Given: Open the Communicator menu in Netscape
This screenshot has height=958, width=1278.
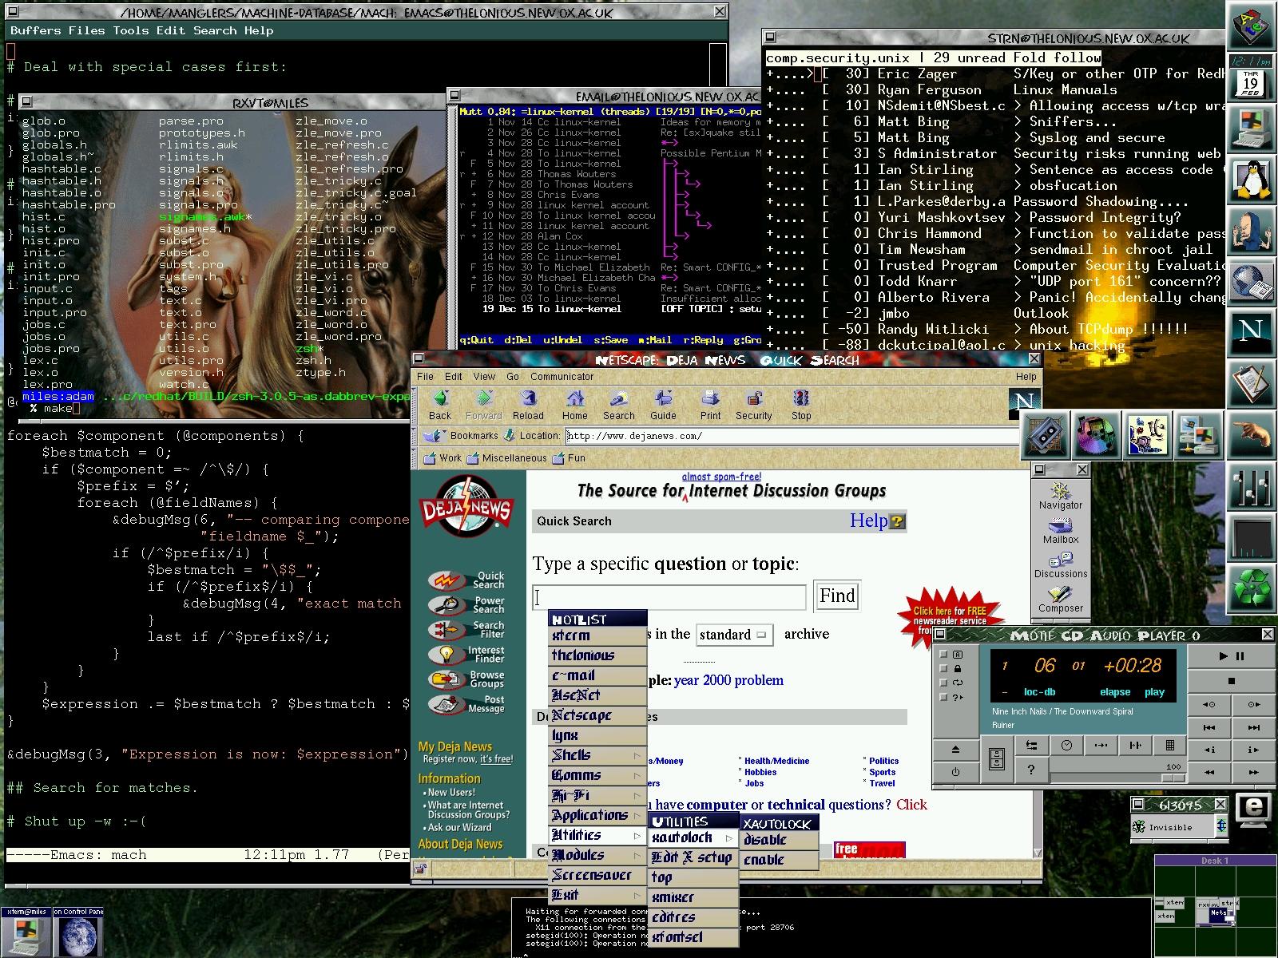Looking at the screenshot, I should [x=562, y=376].
